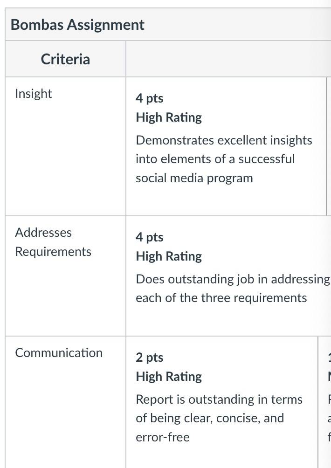Screen dimensions: 331x468
Task: Select the partially visible second Communication rating
Action: [325, 402]
